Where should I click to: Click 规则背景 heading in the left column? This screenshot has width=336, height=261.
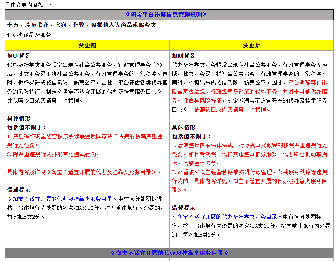[19, 56]
